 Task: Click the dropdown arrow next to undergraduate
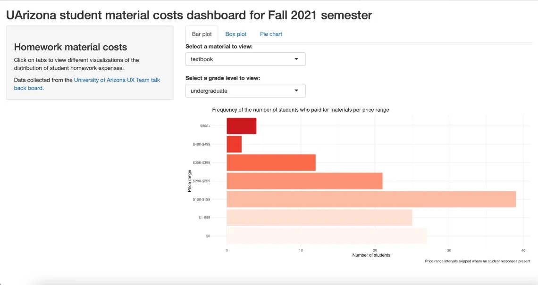297,90
